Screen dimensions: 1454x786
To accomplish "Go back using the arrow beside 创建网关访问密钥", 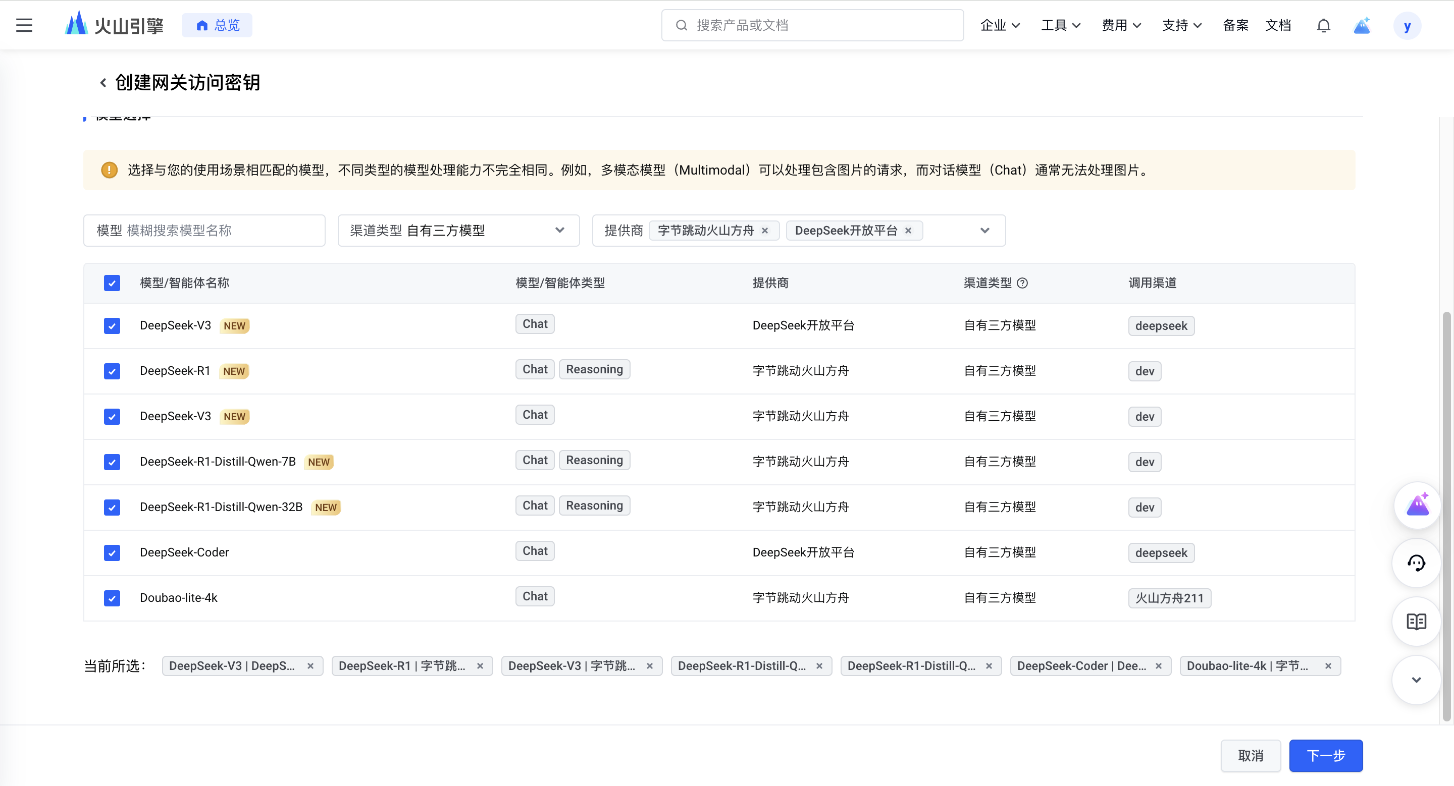I will (x=102, y=83).
